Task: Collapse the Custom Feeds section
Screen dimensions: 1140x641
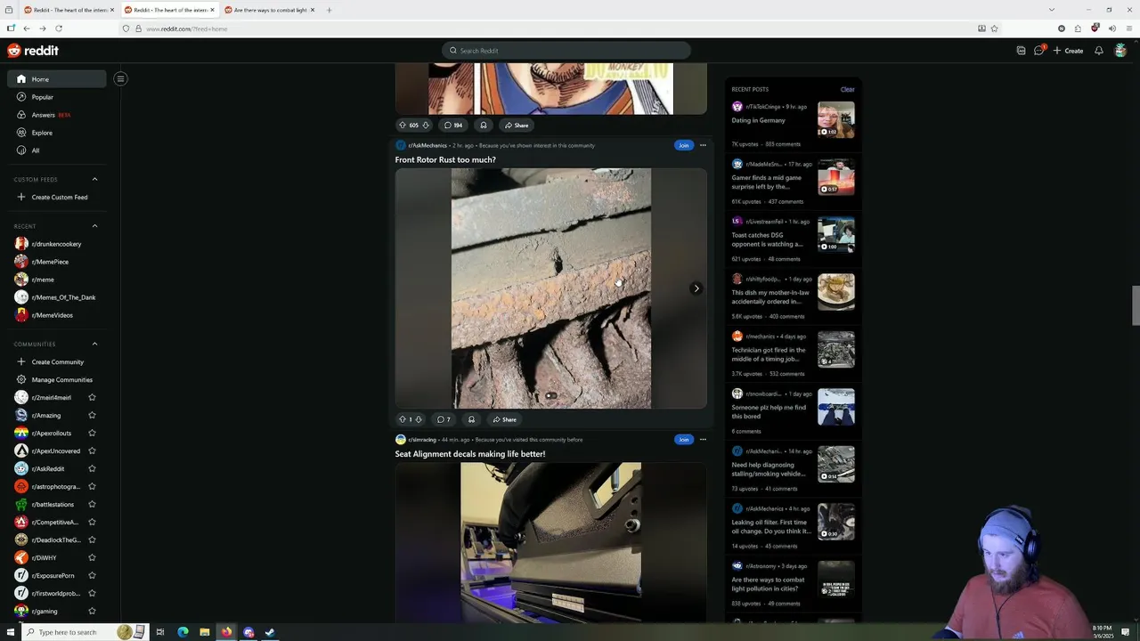Action: [94, 179]
